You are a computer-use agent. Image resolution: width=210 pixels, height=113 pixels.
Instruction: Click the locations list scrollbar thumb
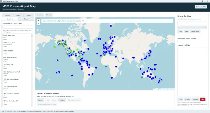[32, 36]
